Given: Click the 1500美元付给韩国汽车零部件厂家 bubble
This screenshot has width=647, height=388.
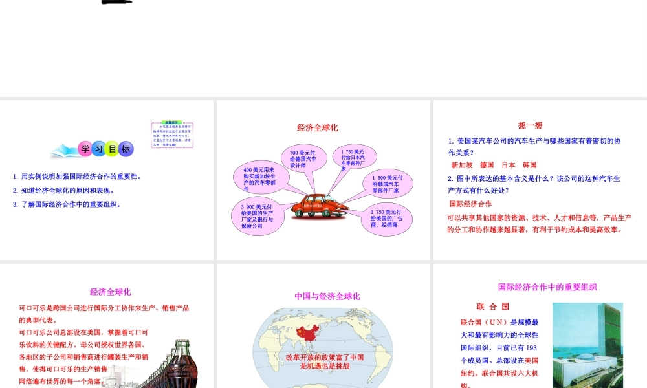Looking at the screenshot, I should coord(388,184).
